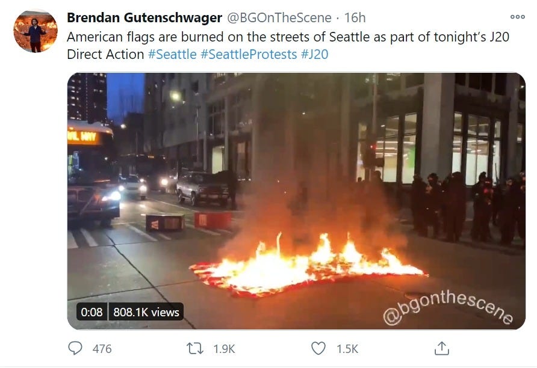Open the 16h timestamp link
The height and width of the screenshot is (368, 537).
click(x=355, y=18)
